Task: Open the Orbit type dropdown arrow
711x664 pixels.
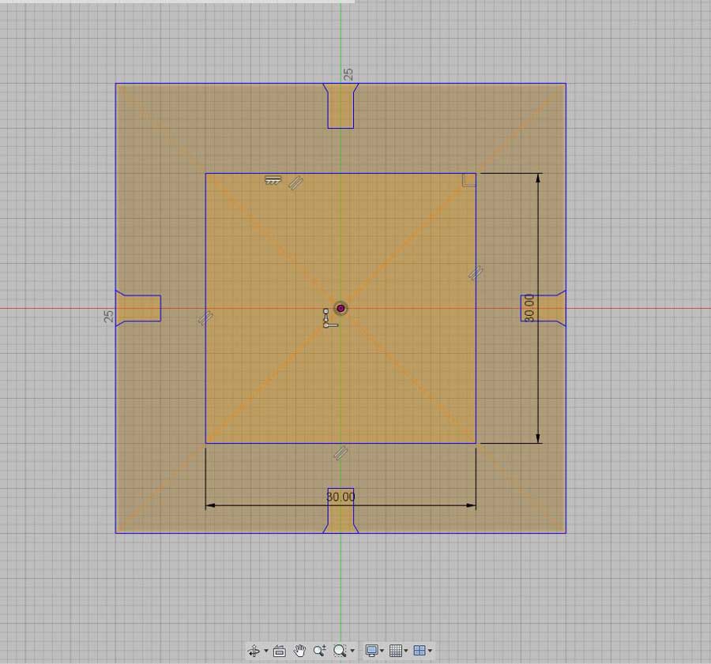Action: (266, 651)
